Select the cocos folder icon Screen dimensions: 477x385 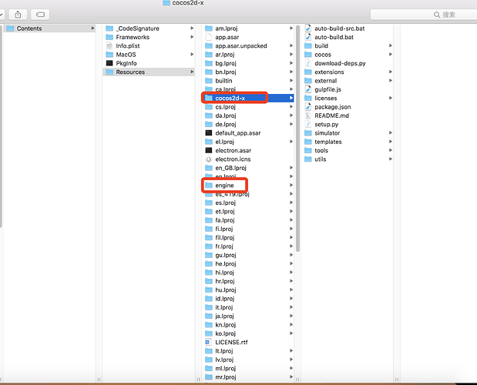tap(308, 55)
